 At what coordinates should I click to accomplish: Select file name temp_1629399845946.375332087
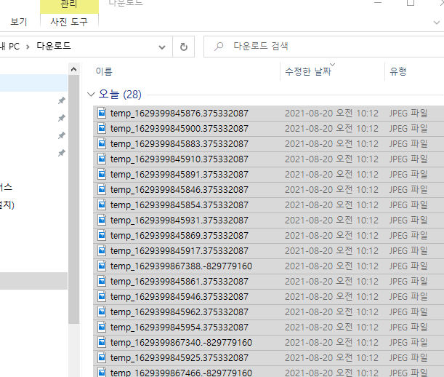coord(179,297)
